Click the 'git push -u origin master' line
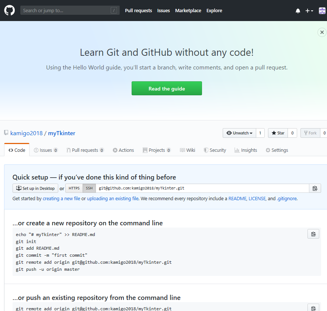The height and width of the screenshot is (311, 327). click(x=48, y=269)
